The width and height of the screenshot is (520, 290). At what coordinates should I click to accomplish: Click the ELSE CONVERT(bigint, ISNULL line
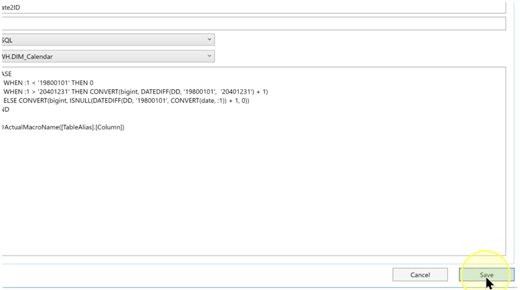coord(126,101)
